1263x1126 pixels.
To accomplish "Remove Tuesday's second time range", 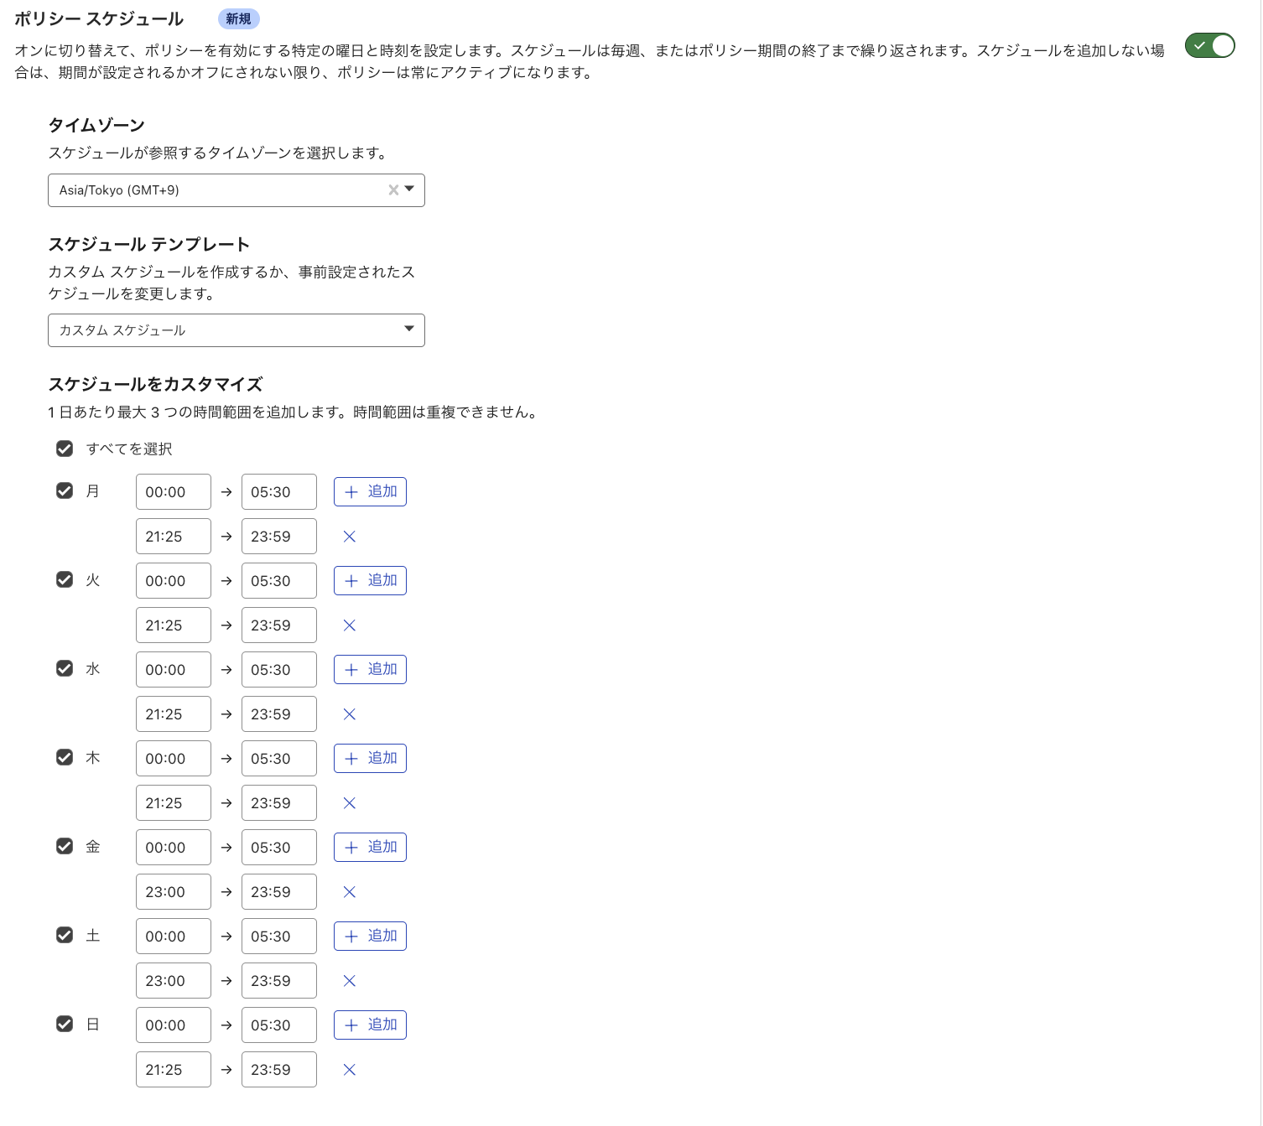I will [x=349, y=625].
